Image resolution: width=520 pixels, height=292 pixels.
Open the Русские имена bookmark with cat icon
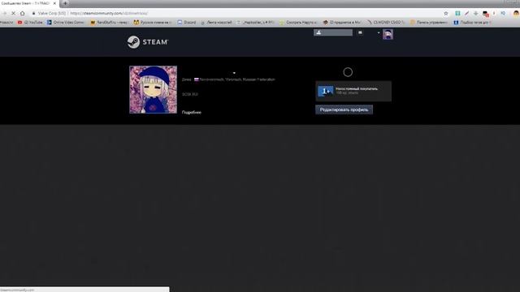pyautogui.click(x=153, y=22)
